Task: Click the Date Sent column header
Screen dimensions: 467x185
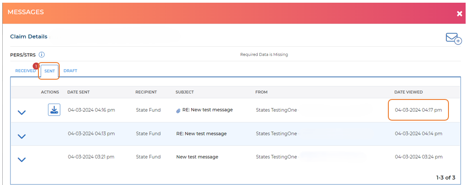Action: point(78,92)
